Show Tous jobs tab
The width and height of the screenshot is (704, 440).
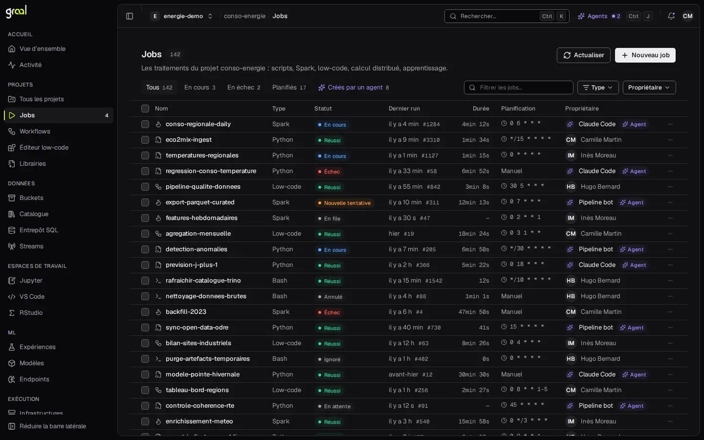tap(159, 88)
